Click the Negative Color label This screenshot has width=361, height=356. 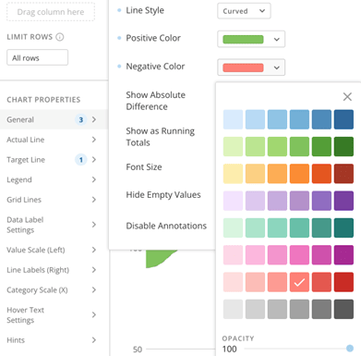click(x=155, y=67)
